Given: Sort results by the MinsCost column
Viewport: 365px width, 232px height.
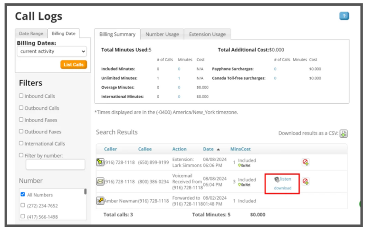Looking at the screenshot, I should [240, 149].
